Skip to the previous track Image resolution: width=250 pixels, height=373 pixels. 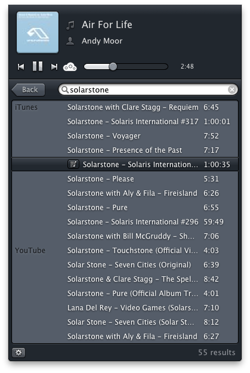pos(21,67)
